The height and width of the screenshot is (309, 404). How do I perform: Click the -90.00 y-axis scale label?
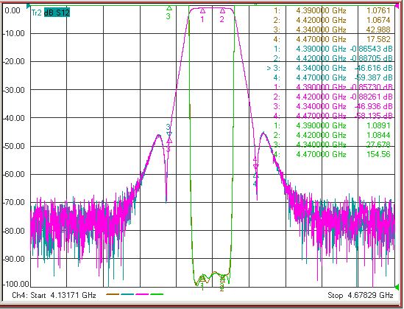[x=14, y=259]
